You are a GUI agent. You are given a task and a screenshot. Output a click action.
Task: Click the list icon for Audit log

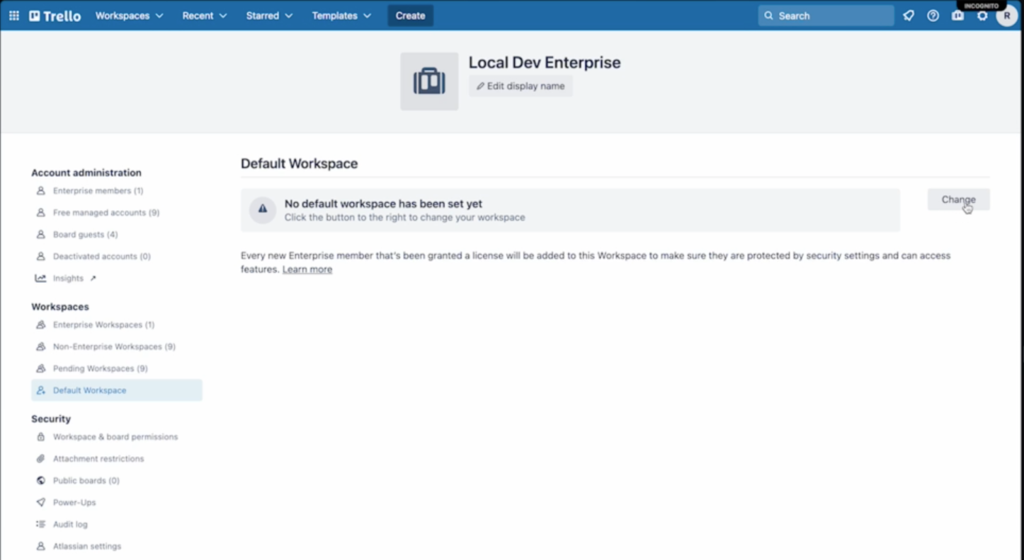pyautogui.click(x=41, y=525)
